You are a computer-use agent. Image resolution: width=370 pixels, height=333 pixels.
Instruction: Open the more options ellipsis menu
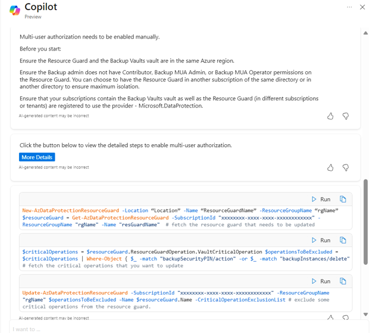[349, 7]
